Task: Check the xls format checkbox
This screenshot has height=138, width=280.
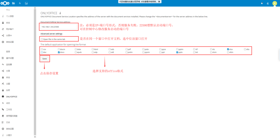Action: tap(211, 49)
